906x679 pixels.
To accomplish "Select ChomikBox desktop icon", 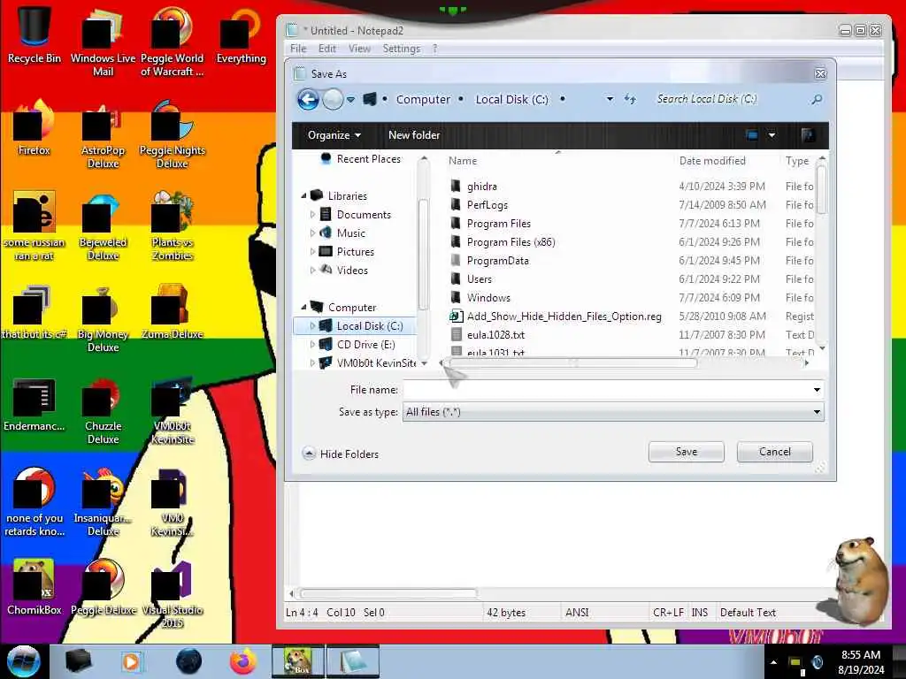I will [x=35, y=587].
